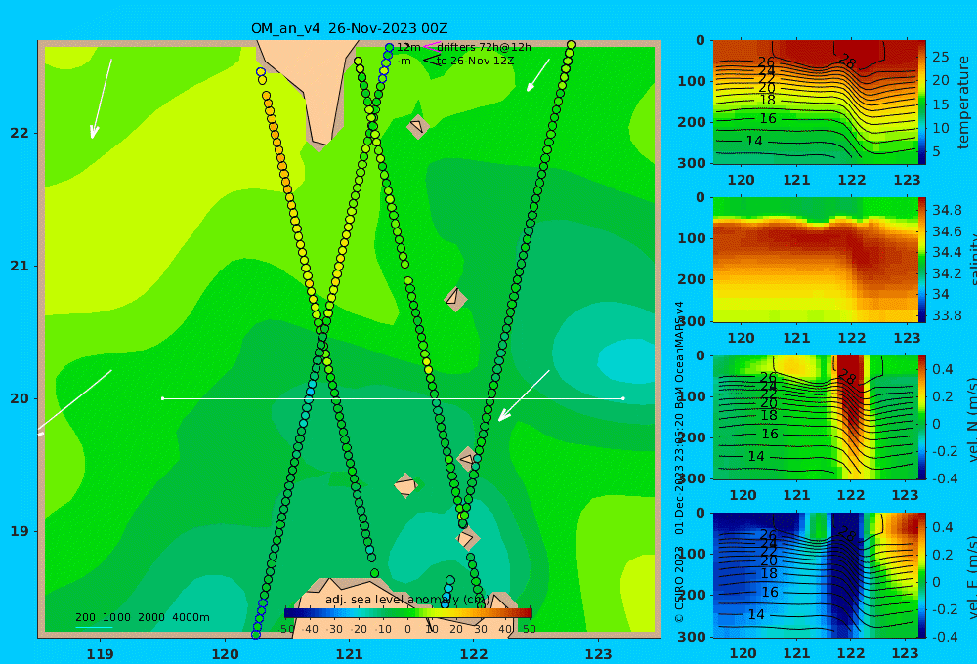This screenshot has width=977, height=664.
Task: Click the '34.8' tick on salinity colorbar
Action: pyautogui.click(x=947, y=210)
